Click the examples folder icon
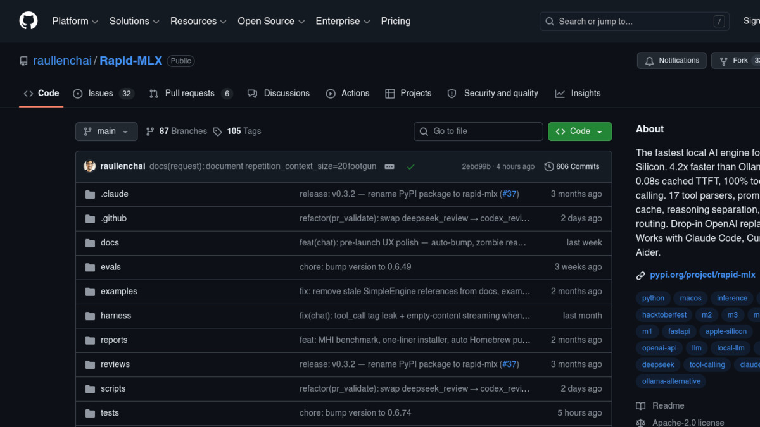The width and height of the screenshot is (760, 427). 90,292
